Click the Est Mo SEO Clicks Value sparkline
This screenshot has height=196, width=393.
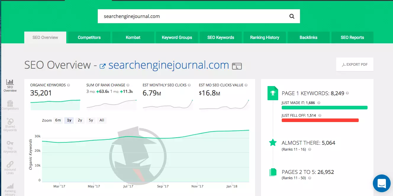click(224, 105)
